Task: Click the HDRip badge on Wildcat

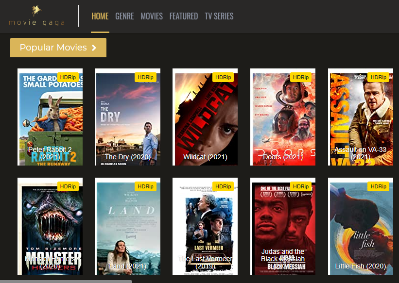Action: tap(223, 77)
